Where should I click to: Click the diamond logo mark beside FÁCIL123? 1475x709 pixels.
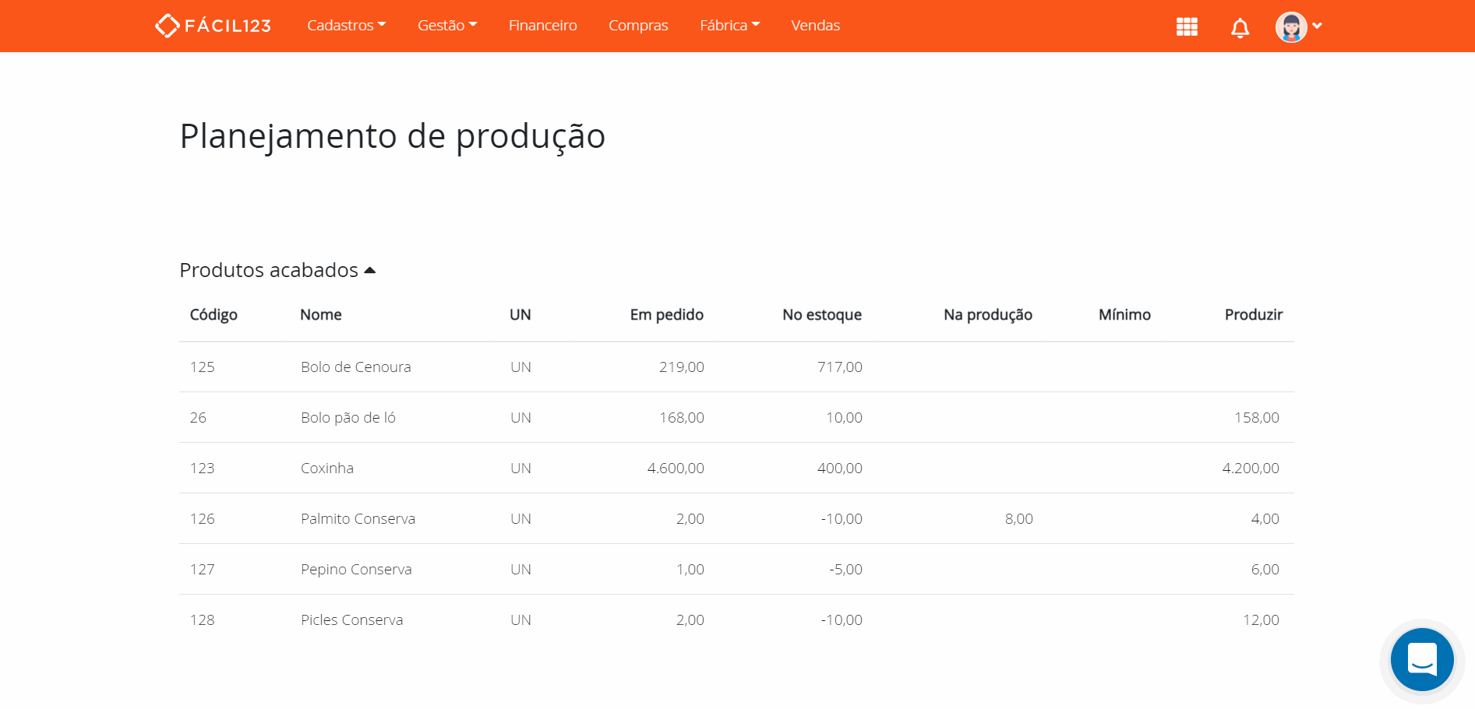(x=166, y=25)
